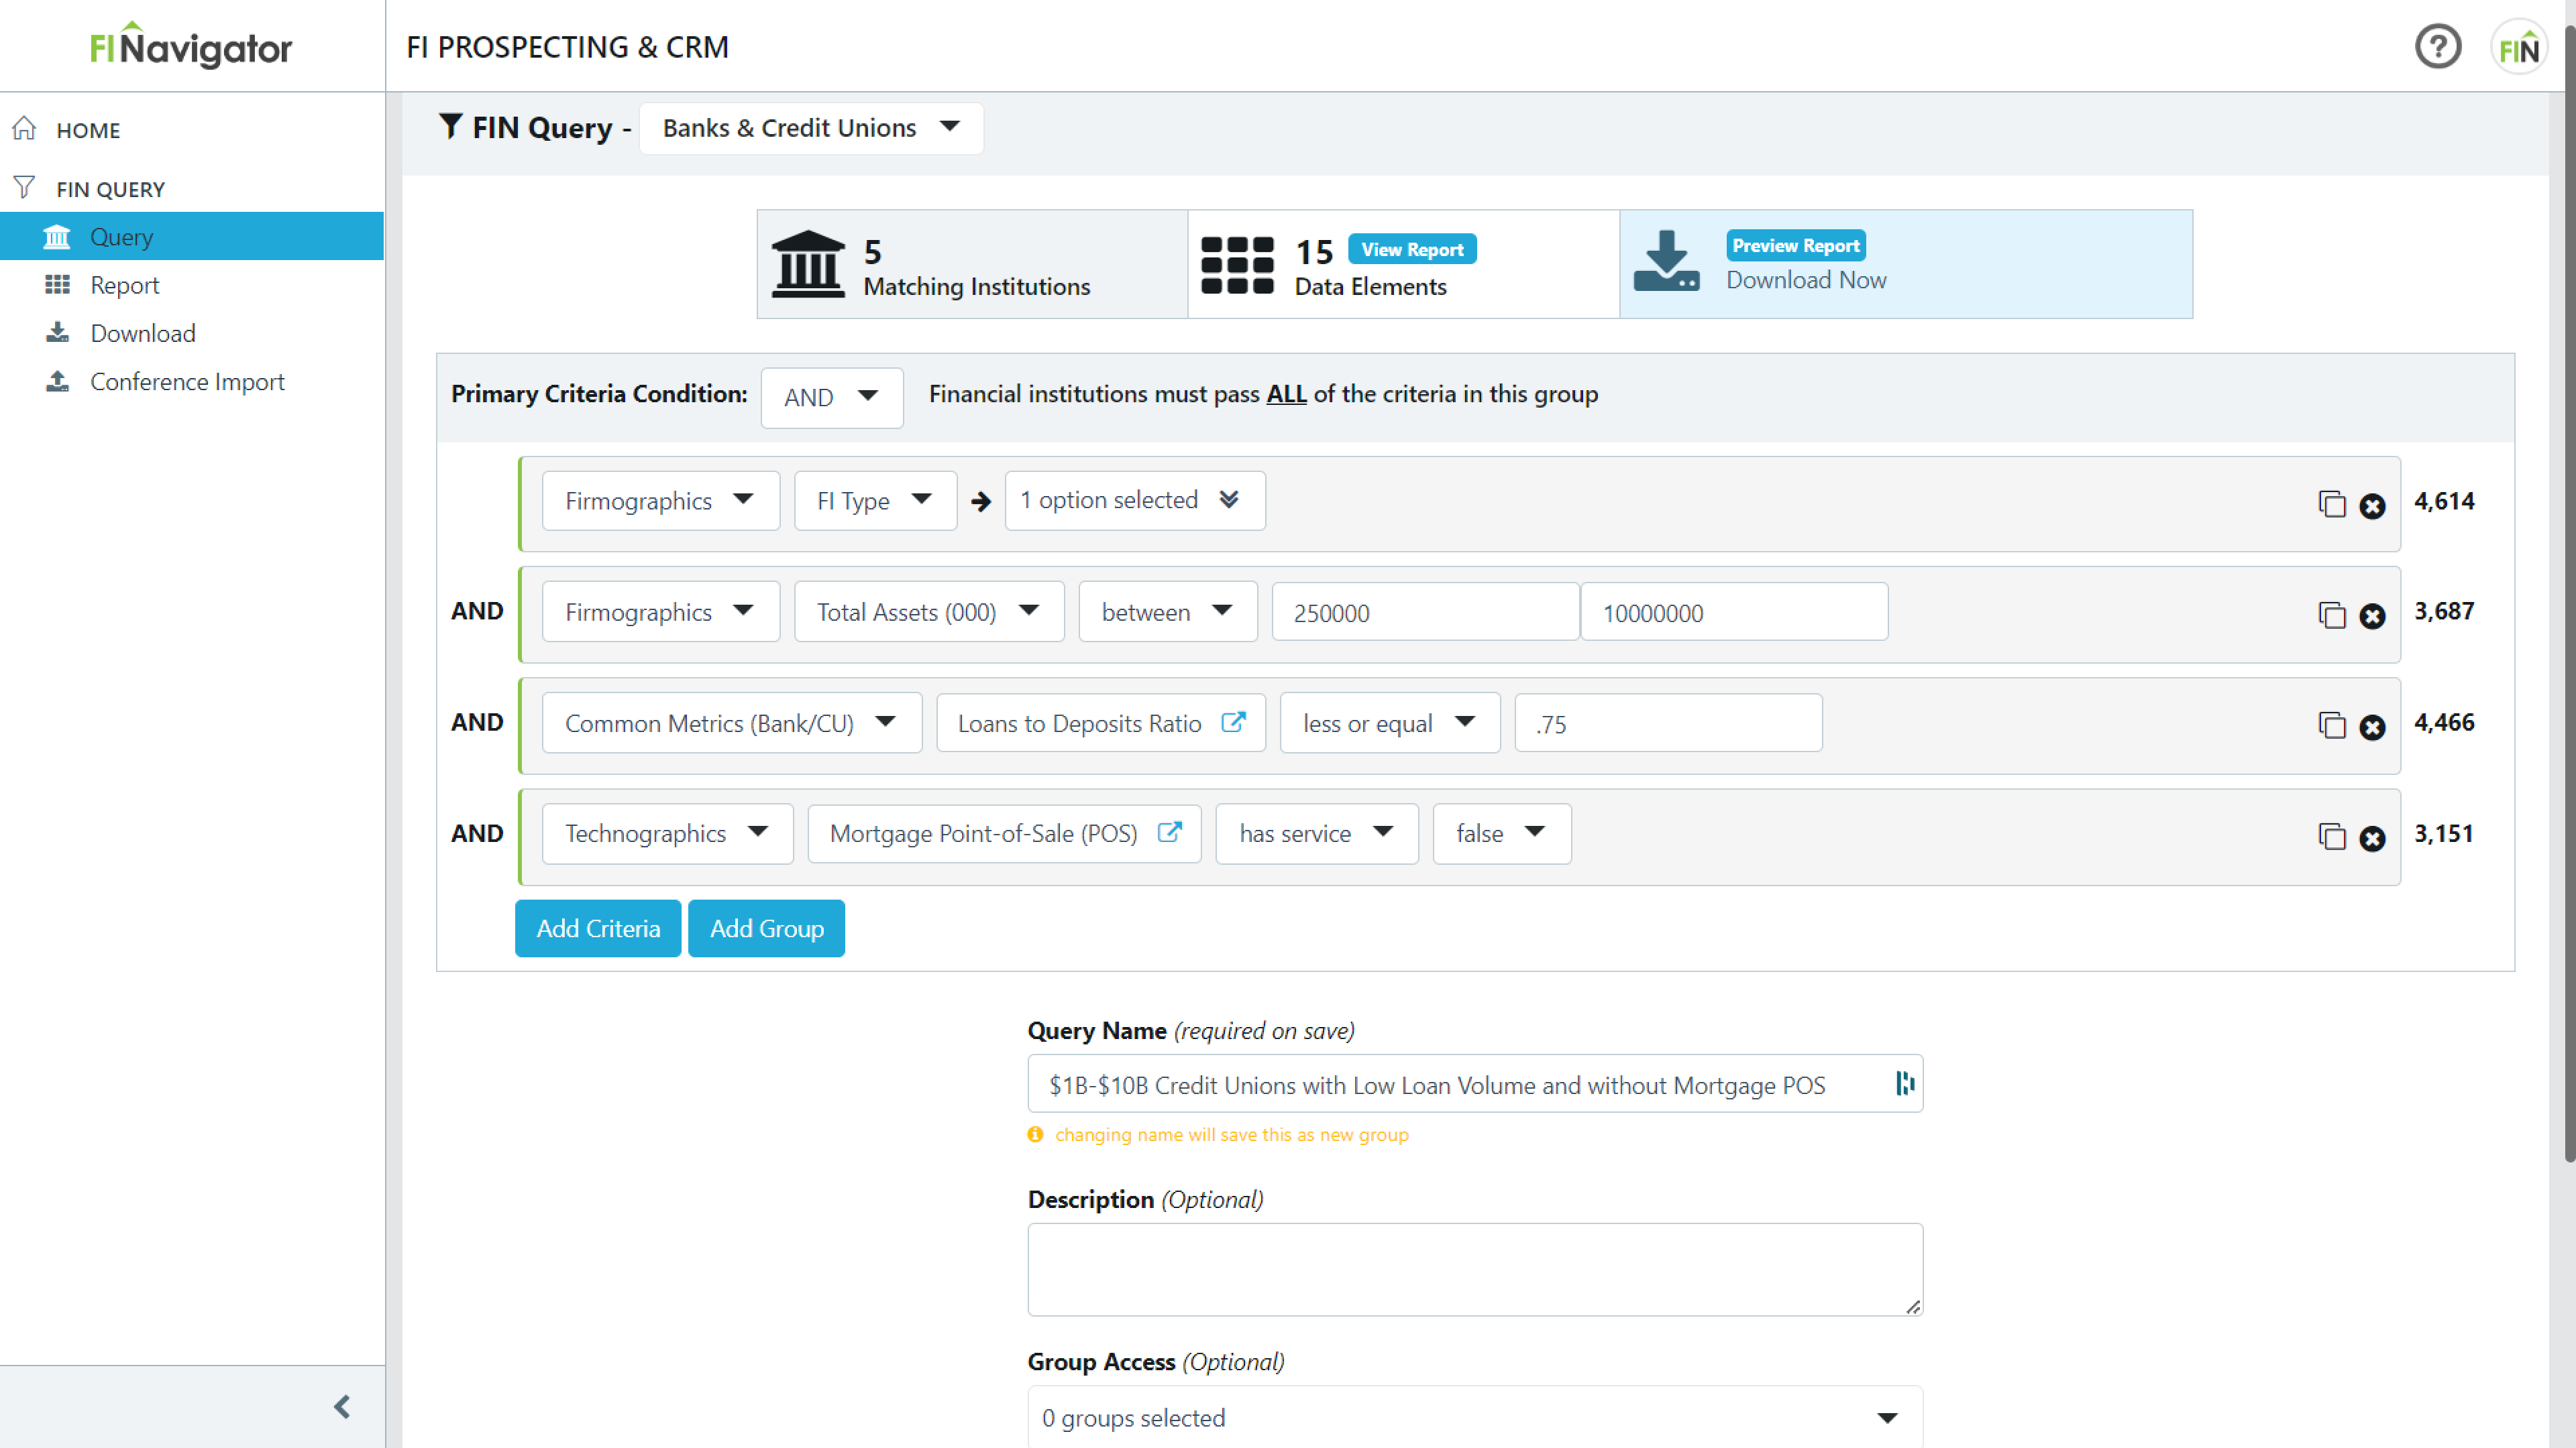Click the bank building Matching Institutions icon
Viewport: 2576px width, 1448px height.
pyautogui.click(x=808, y=264)
